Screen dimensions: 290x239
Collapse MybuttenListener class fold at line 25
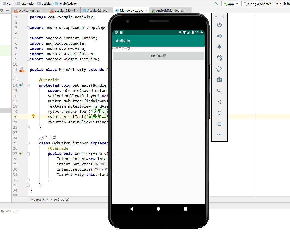pyautogui.click(x=28, y=143)
